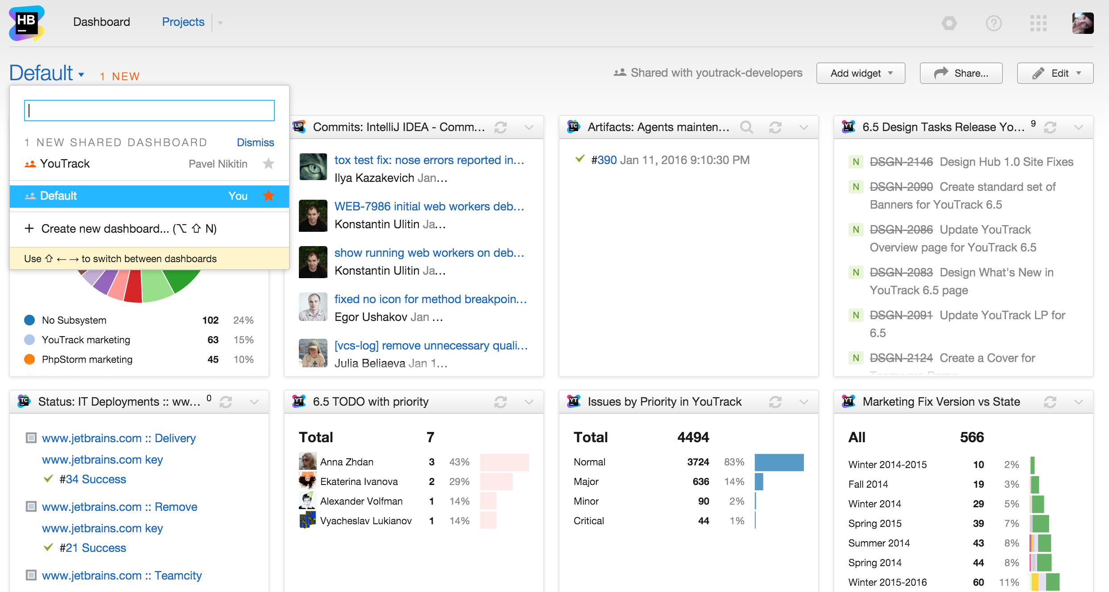The image size is (1109, 592).
Task: Click TeamCity icon in Artifacts widget header
Action: pos(574,127)
